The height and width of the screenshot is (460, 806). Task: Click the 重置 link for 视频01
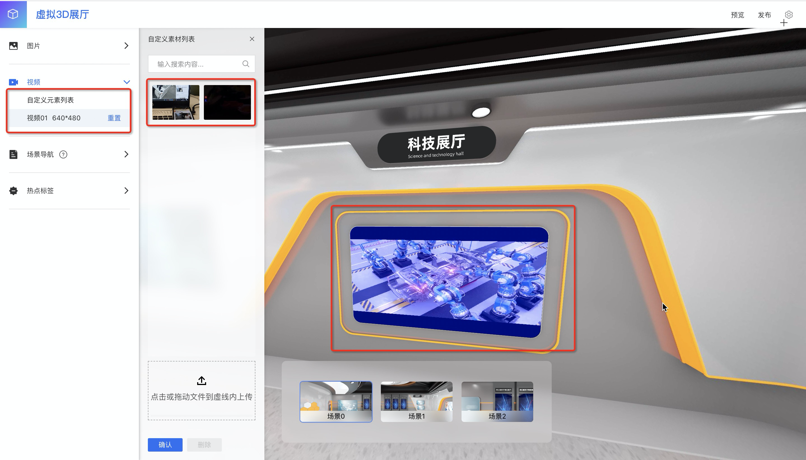click(x=114, y=118)
